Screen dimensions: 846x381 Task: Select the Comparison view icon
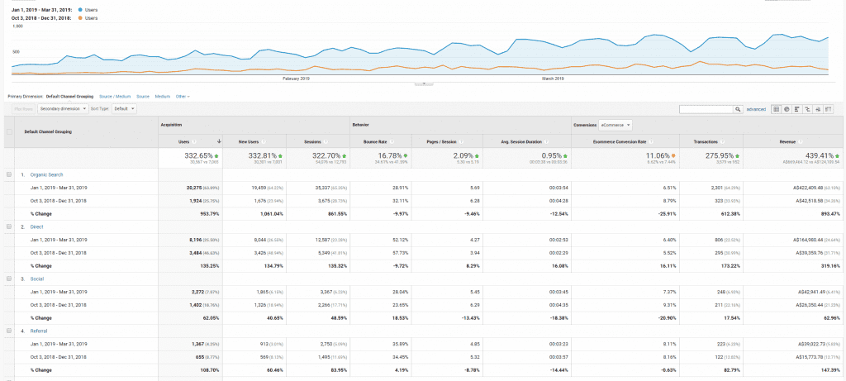point(807,109)
